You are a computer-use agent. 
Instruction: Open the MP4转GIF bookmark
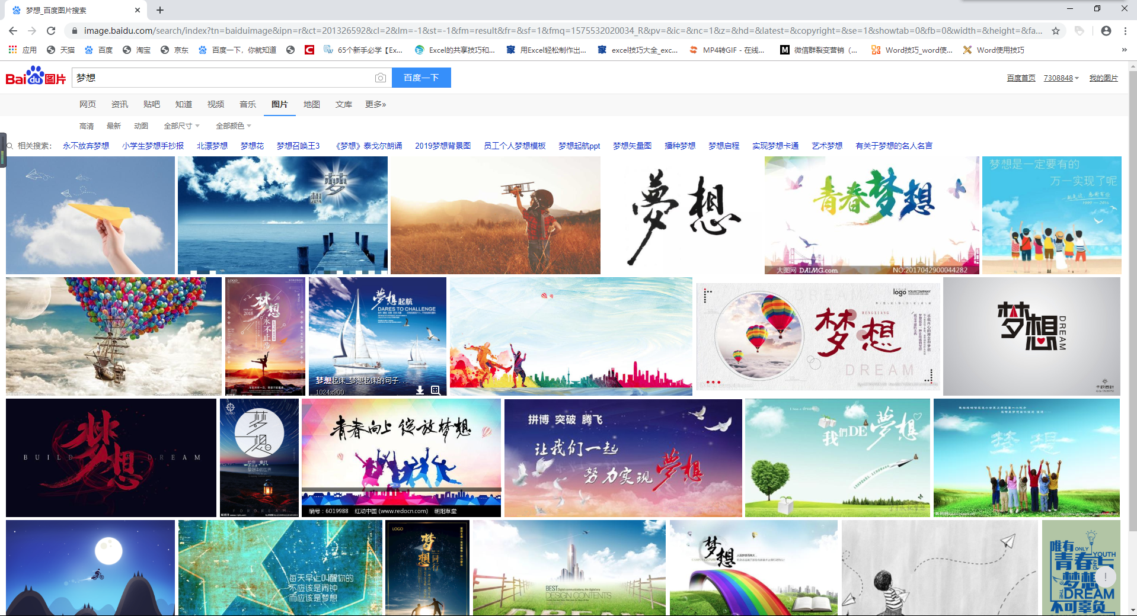click(727, 50)
